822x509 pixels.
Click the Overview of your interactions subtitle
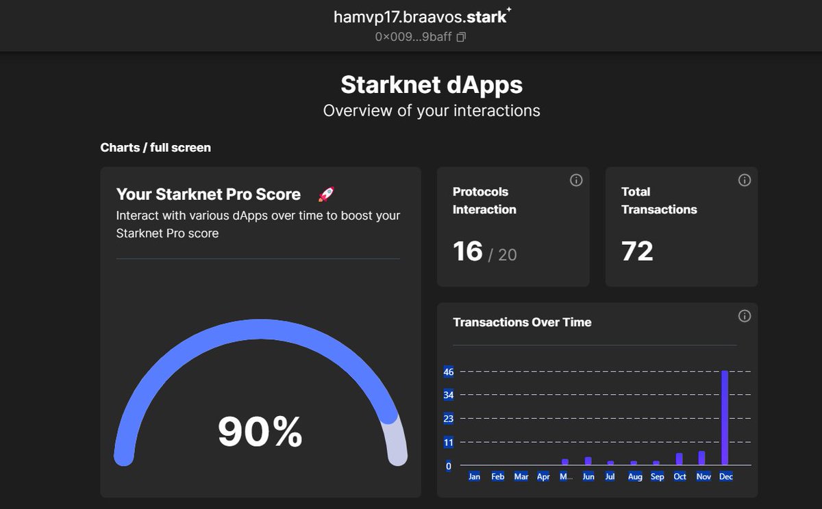[x=432, y=111]
